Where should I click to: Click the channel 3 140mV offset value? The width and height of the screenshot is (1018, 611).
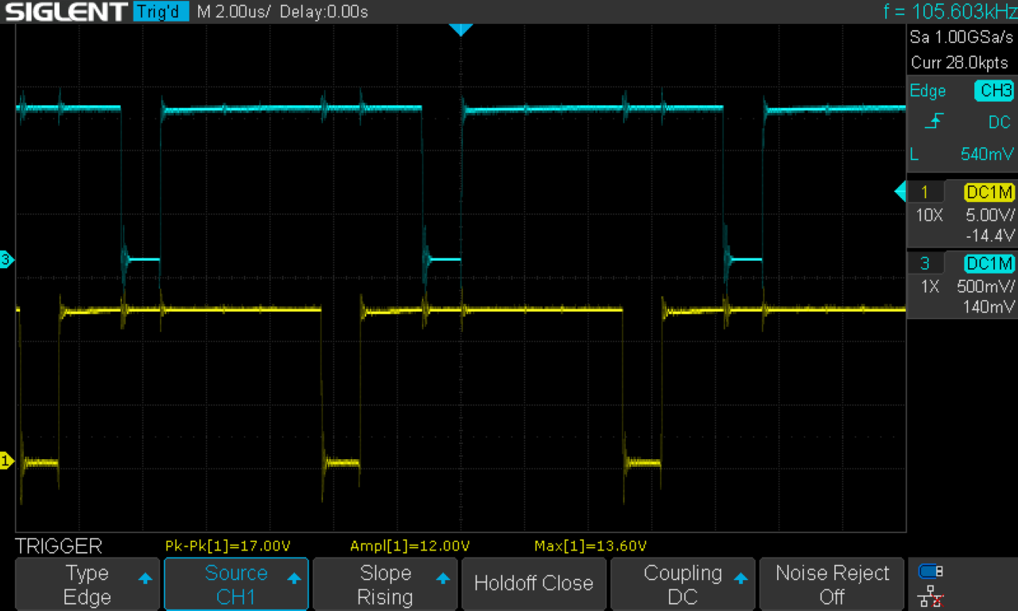tap(990, 307)
